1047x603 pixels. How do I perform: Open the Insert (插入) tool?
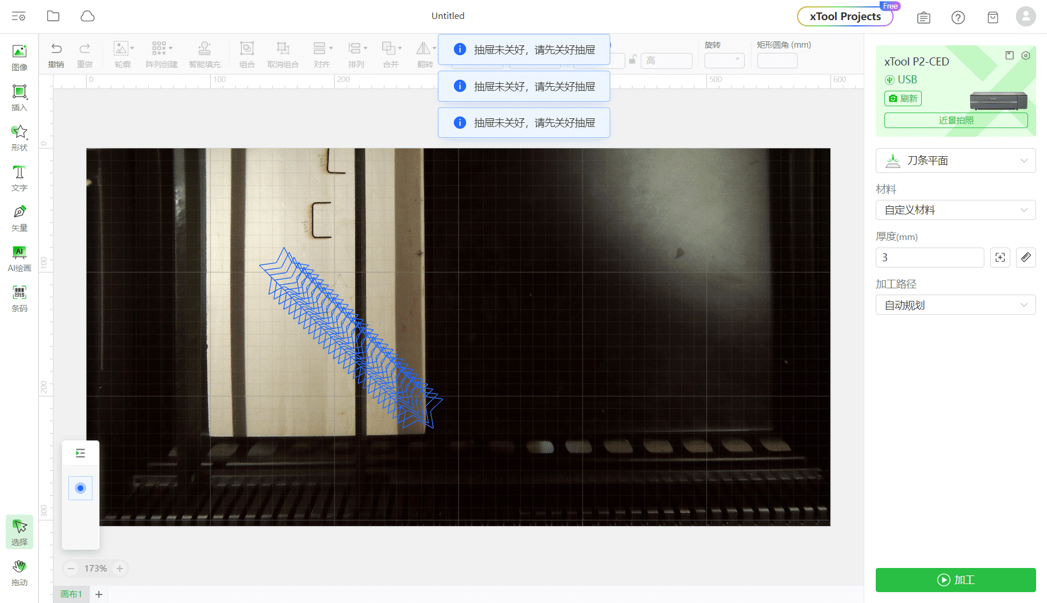tap(20, 98)
